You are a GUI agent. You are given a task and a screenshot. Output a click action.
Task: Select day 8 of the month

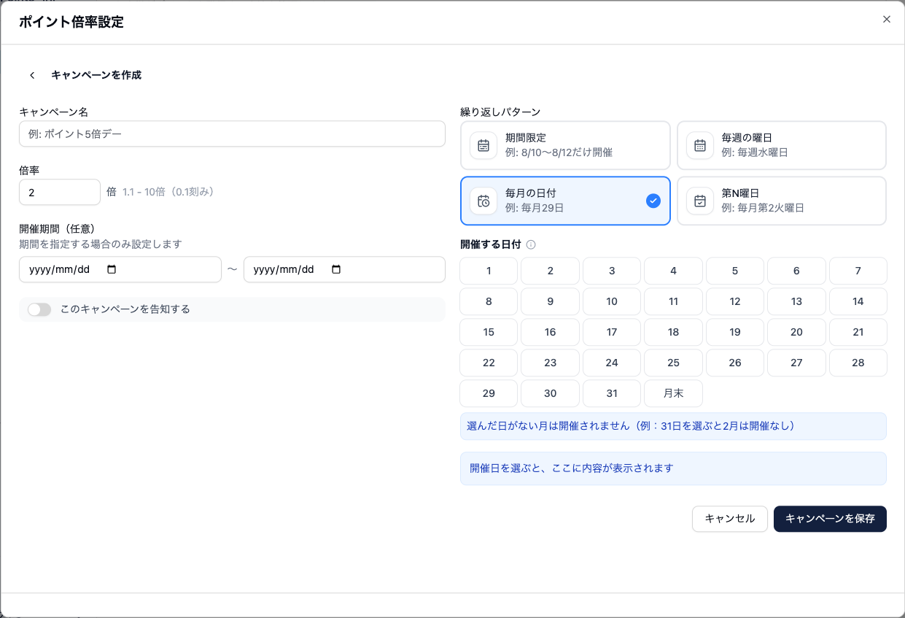489,301
